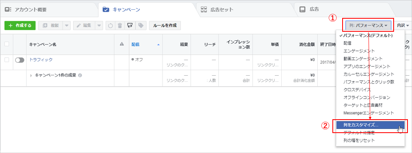Check the トラフィック row checkbox
This screenshot has width=412, height=153.
(x=7, y=60)
